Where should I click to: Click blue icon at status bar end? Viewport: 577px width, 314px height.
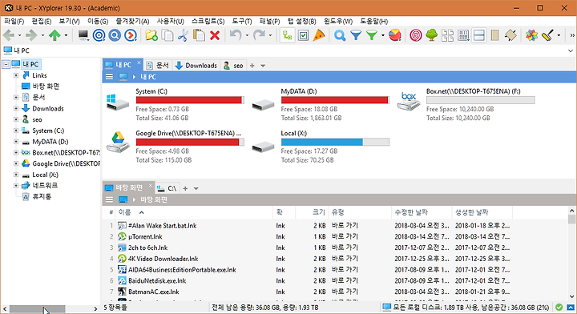pos(571,308)
